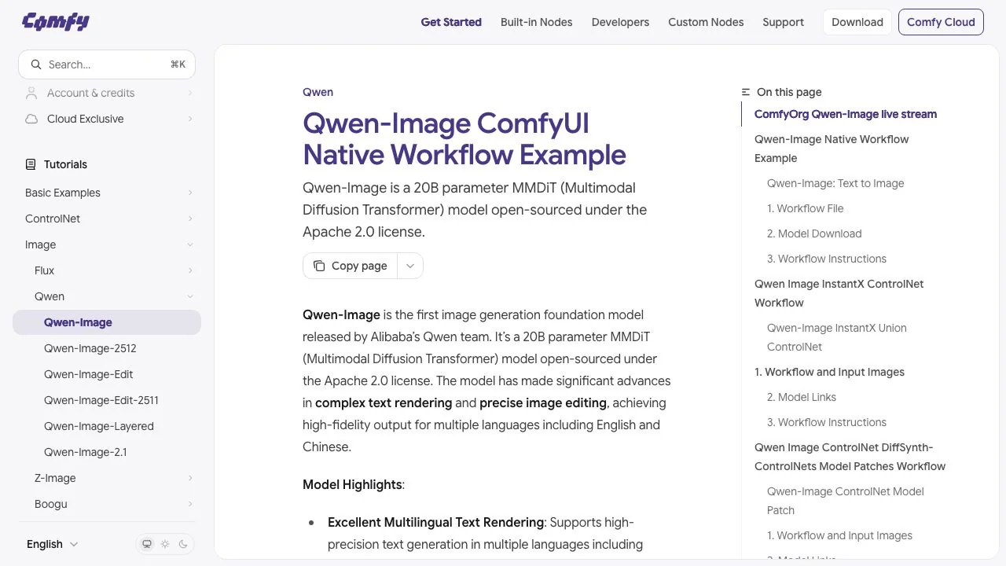Focus the Search input field

[107, 64]
